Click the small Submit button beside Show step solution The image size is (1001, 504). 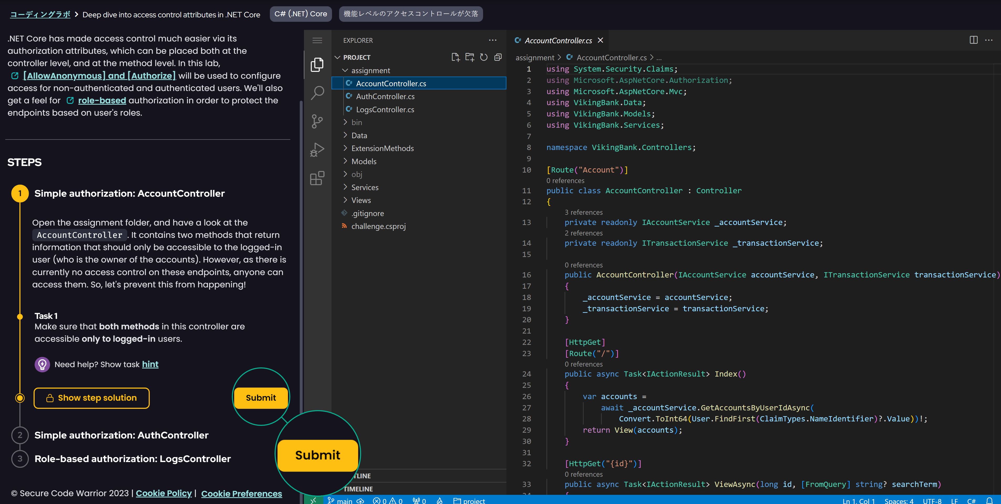(261, 398)
